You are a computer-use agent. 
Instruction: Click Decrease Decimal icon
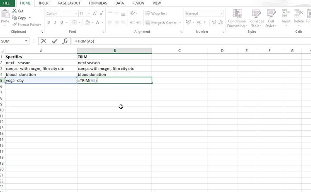click(221, 22)
